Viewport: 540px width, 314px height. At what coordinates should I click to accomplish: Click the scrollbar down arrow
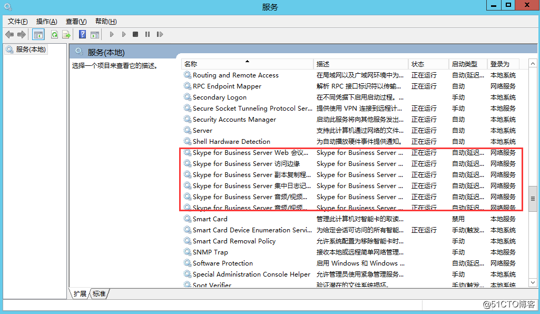533,283
